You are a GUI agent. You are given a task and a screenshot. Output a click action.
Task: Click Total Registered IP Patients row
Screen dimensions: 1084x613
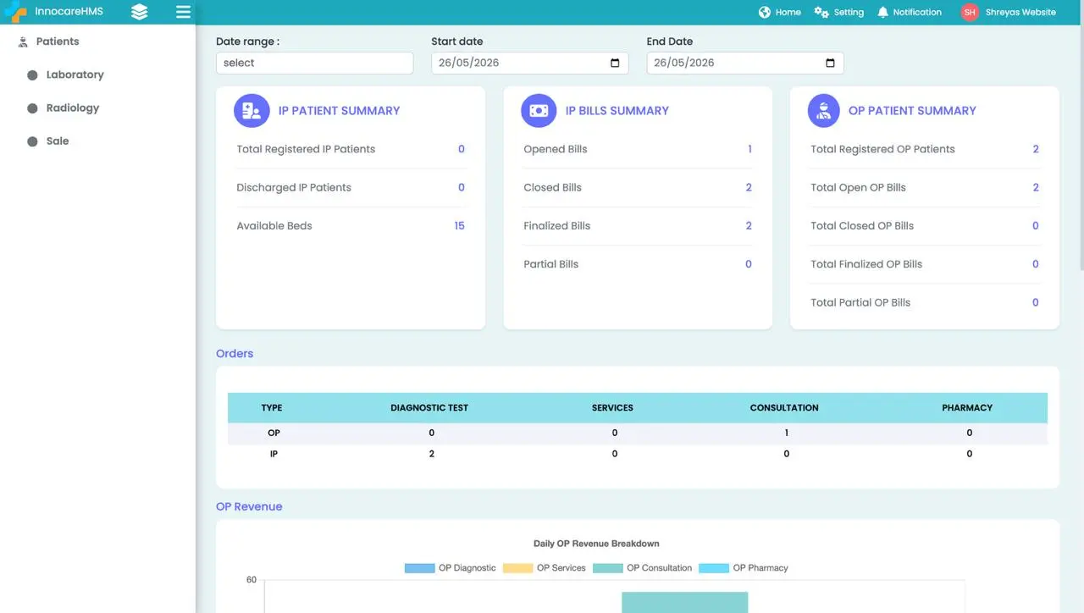coord(351,149)
